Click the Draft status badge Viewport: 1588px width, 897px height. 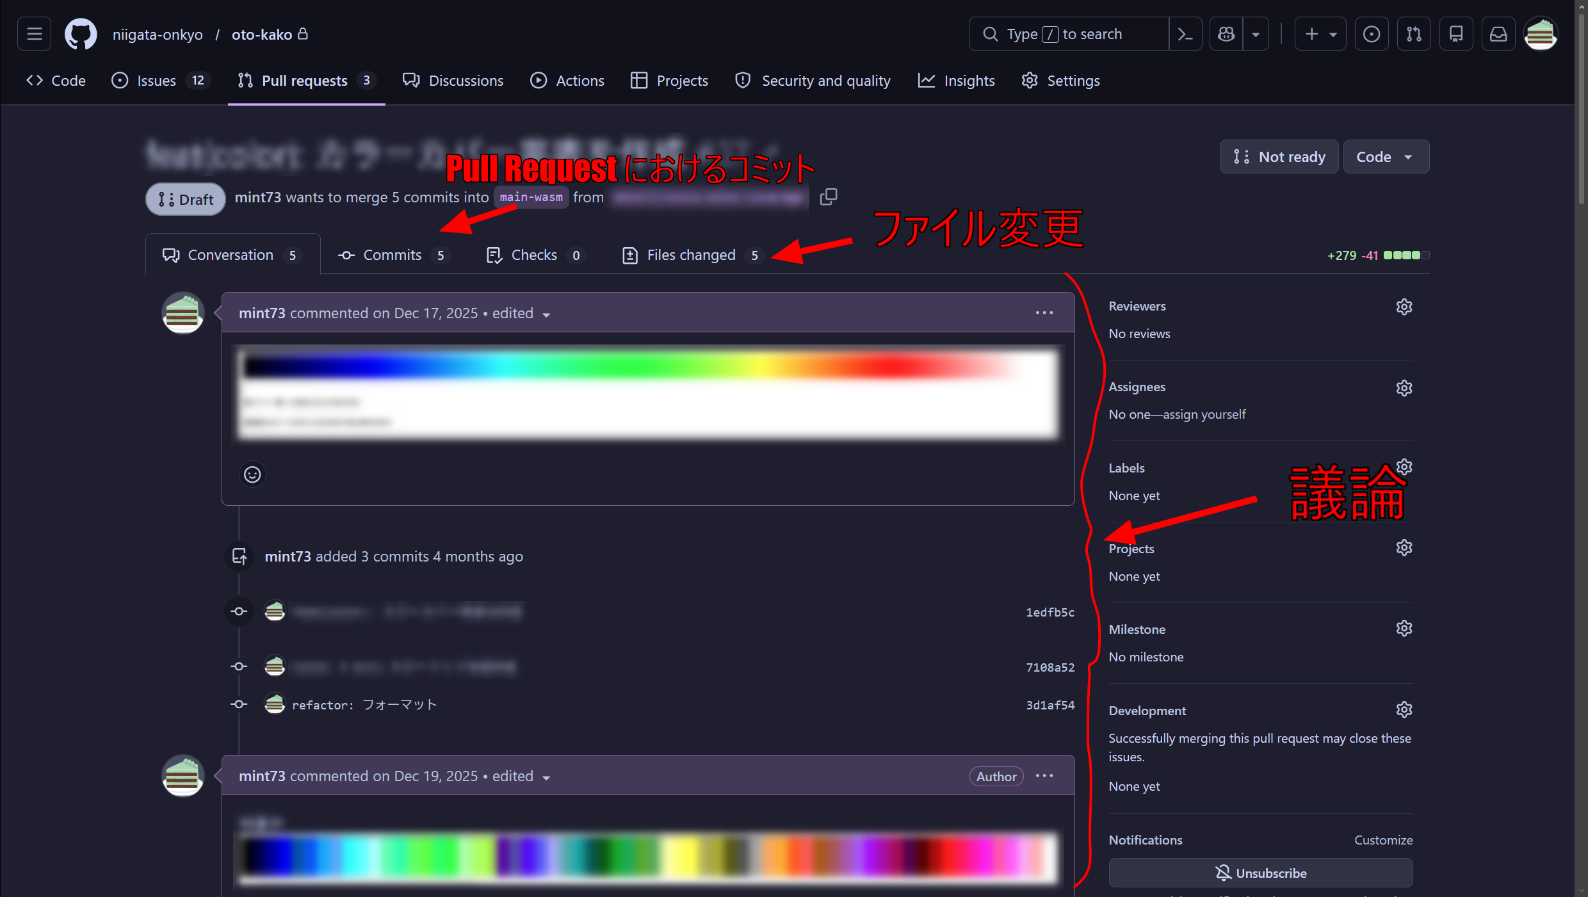pyautogui.click(x=186, y=199)
